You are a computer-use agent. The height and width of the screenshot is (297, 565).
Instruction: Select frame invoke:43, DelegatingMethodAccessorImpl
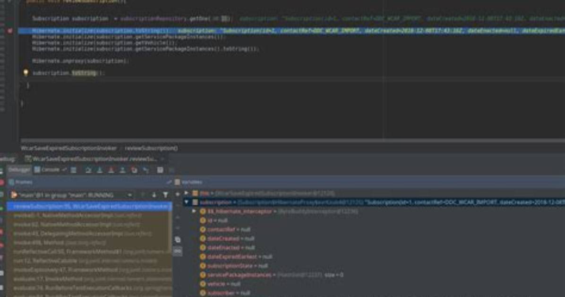coord(89,234)
